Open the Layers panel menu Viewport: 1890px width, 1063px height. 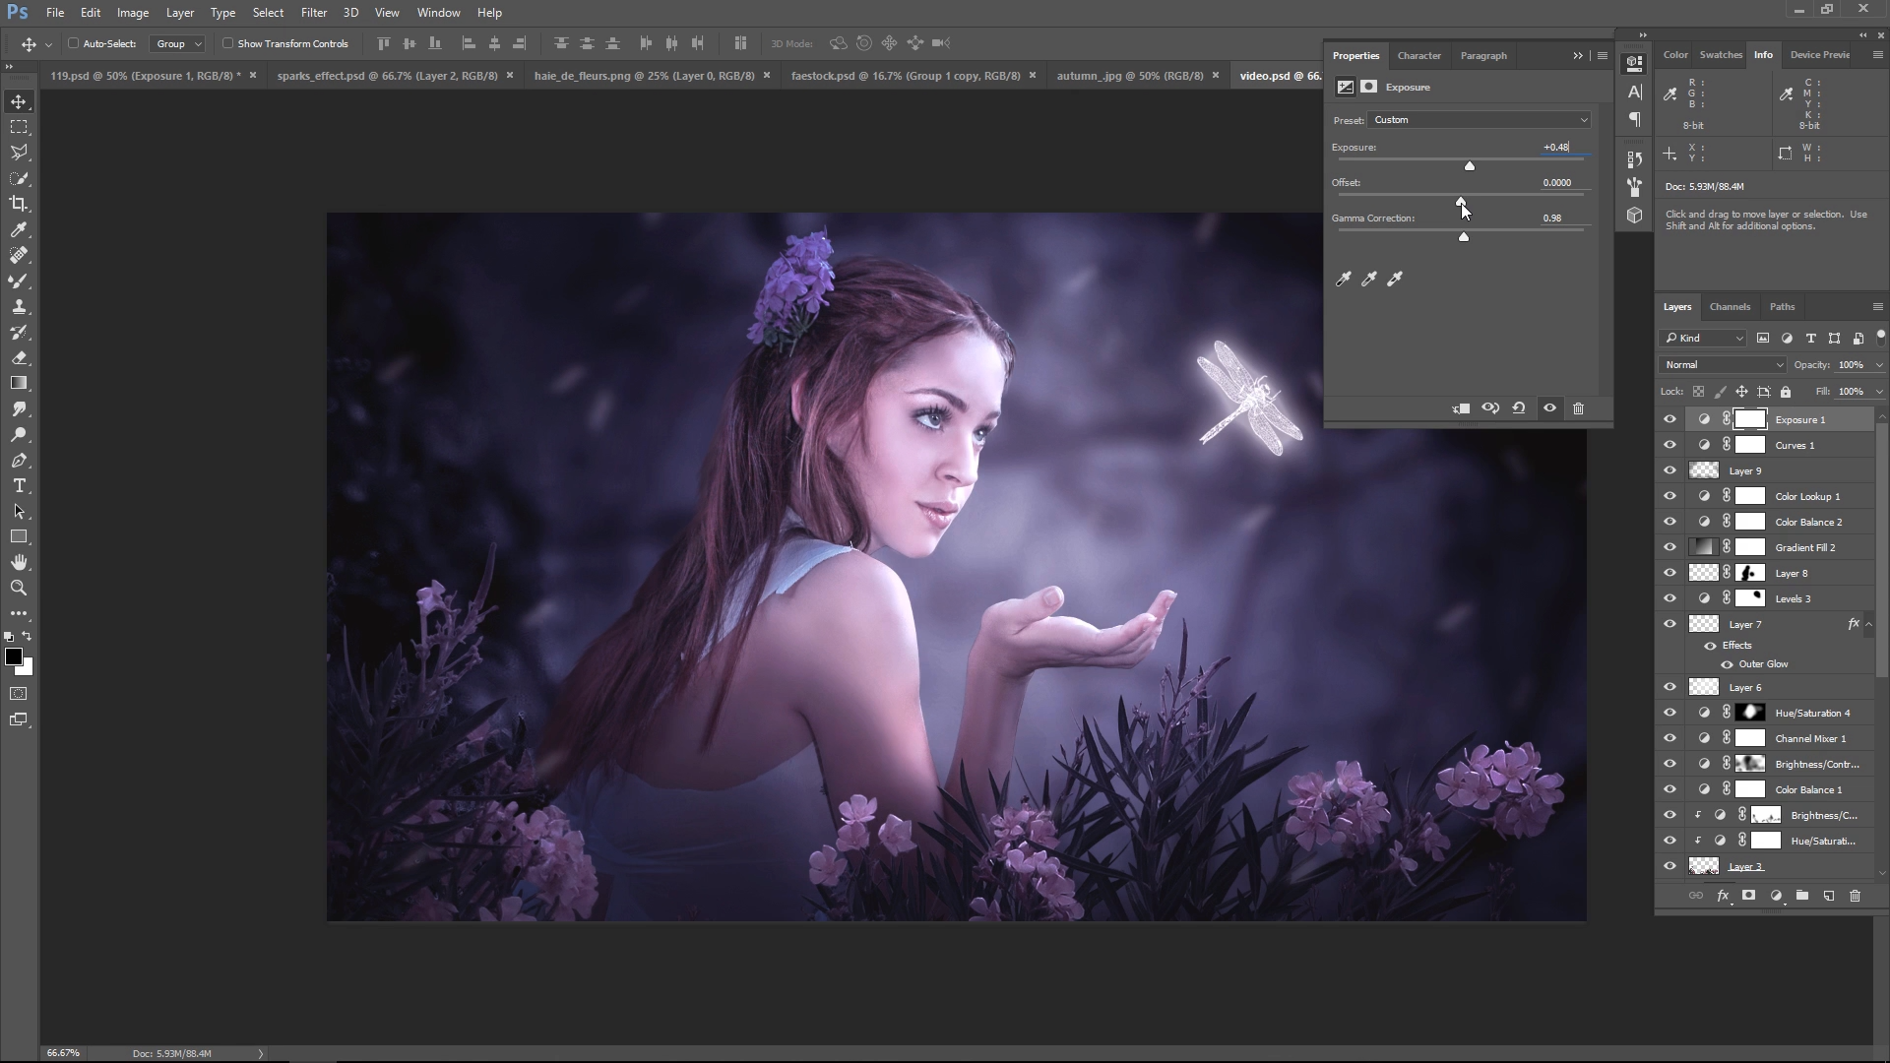pyautogui.click(x=1877, y=307)
